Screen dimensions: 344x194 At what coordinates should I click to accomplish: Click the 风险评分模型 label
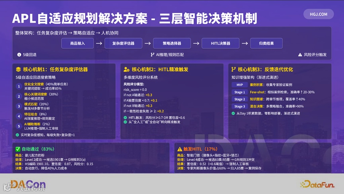coord(134,84)
